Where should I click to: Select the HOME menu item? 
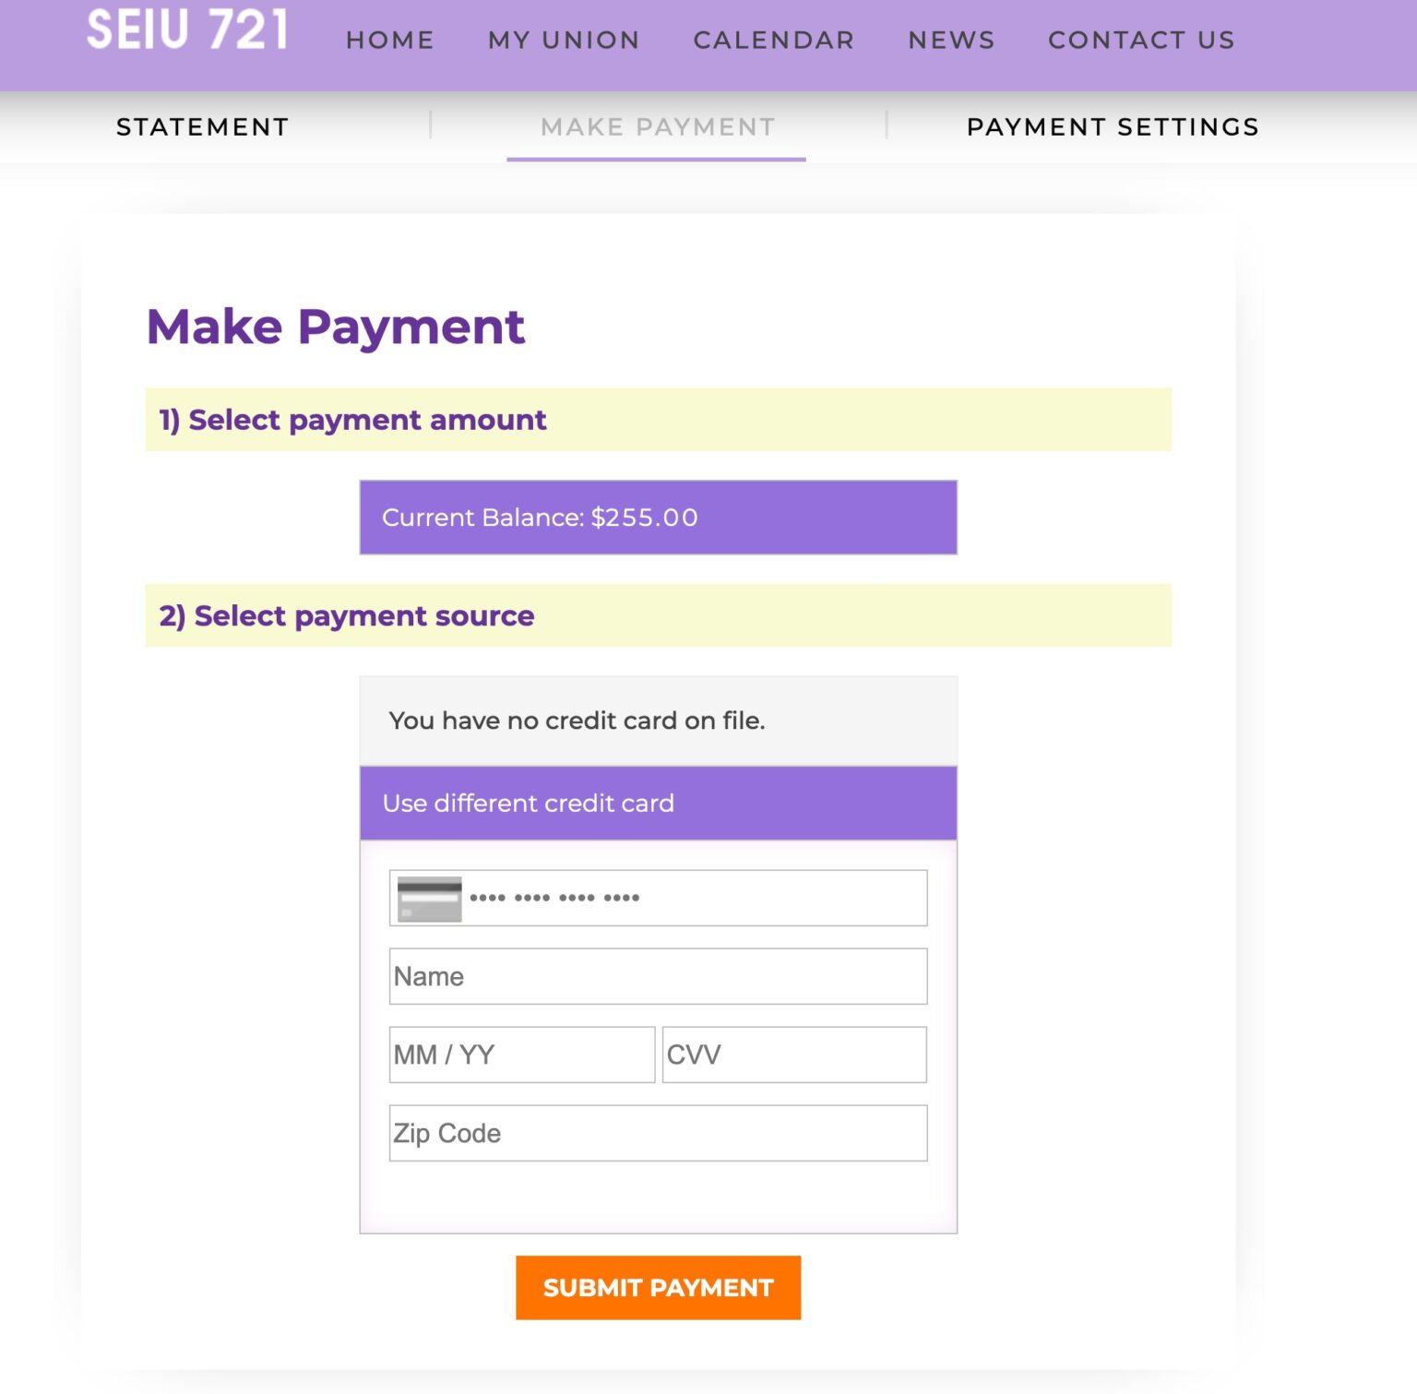(x=390, y=39)
